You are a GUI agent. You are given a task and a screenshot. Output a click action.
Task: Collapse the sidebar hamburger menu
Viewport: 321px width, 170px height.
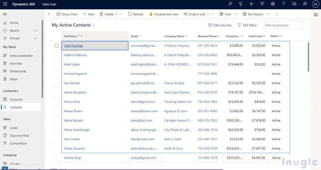(x=5, y=14)
